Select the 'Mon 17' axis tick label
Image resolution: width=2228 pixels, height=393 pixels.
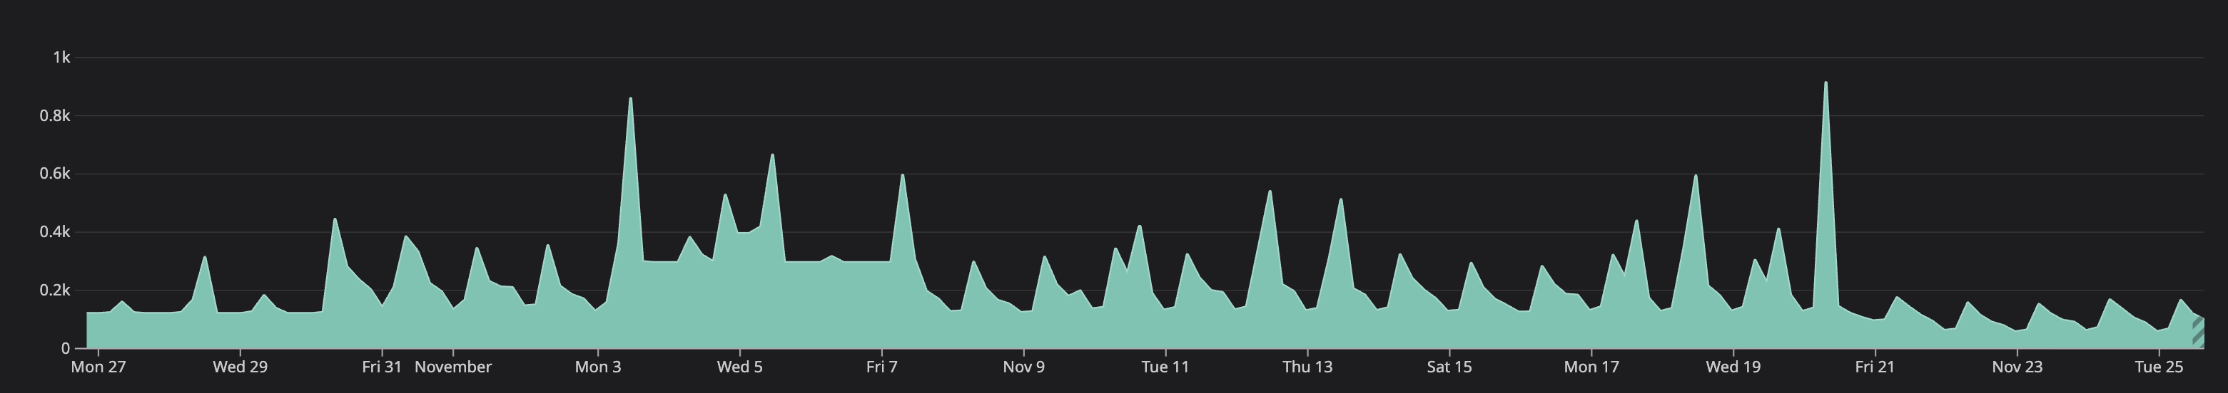(1591, 366)
